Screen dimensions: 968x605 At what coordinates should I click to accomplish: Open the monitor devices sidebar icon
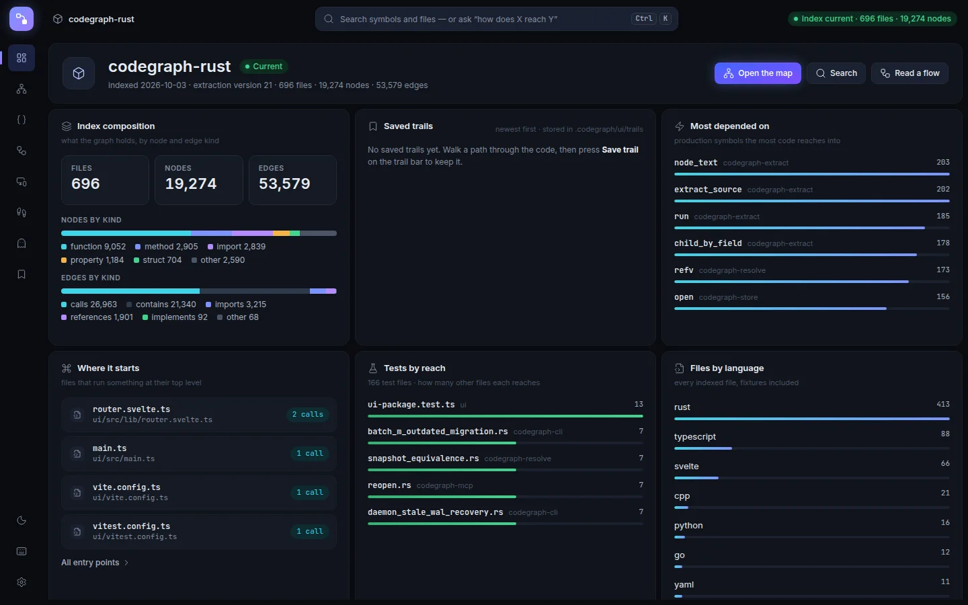tap(22, 182)
